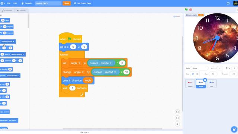The image size is (238, 134).
Task: Click the zoom in button in the workspace
Action: click(x=177, y=112)
